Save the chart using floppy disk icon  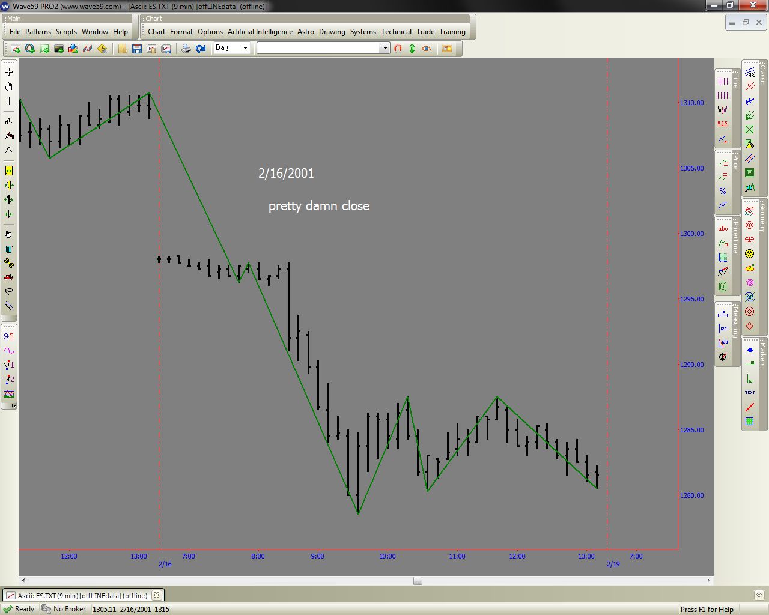(x=137, y=49)
